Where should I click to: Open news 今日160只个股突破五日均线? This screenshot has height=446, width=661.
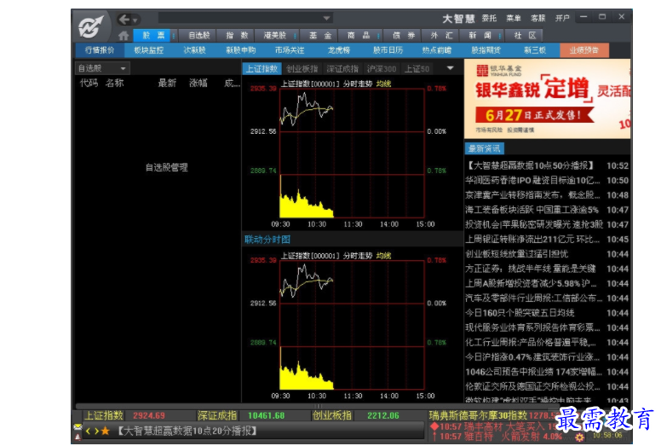(548, 313)
